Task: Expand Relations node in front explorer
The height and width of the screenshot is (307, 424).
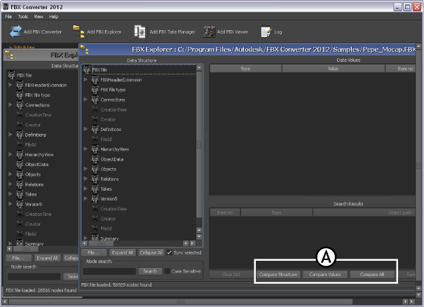Action: pyautogui.click(x=86, y=179)
